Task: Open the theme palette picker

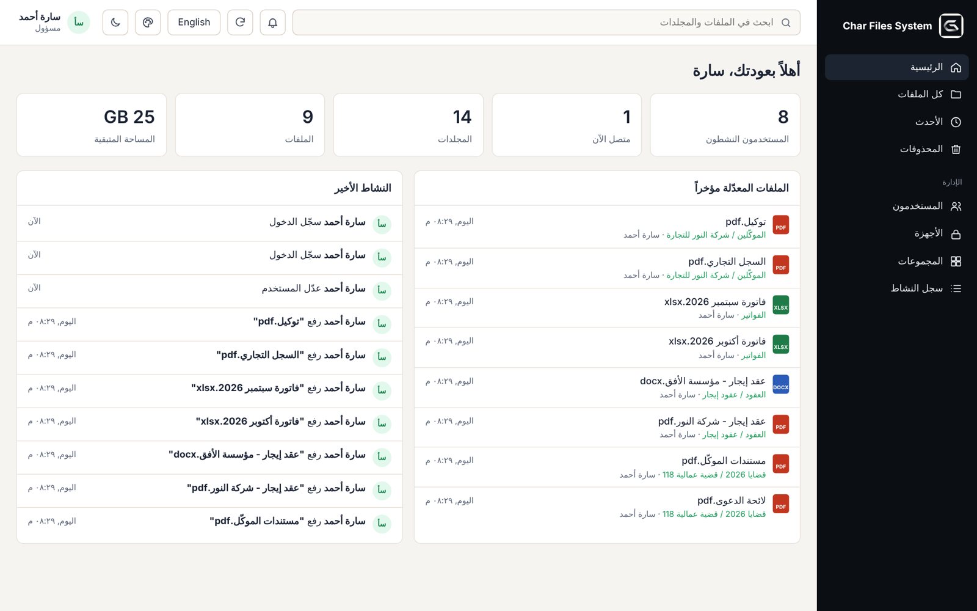Action: (148, 23)
